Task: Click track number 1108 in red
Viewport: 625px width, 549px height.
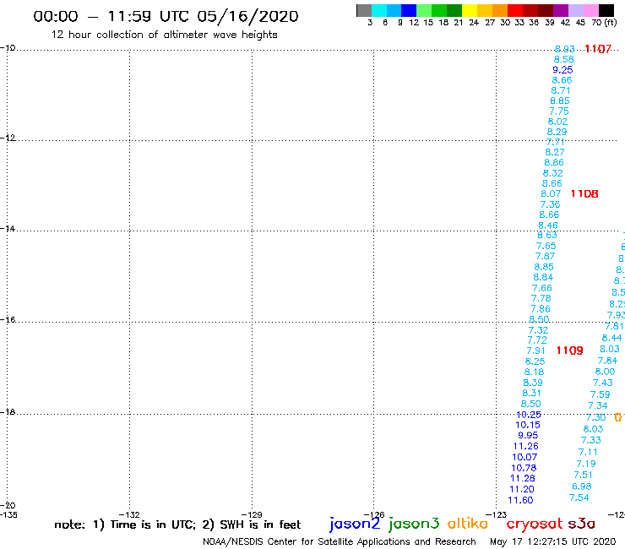Action: [584, 193]
